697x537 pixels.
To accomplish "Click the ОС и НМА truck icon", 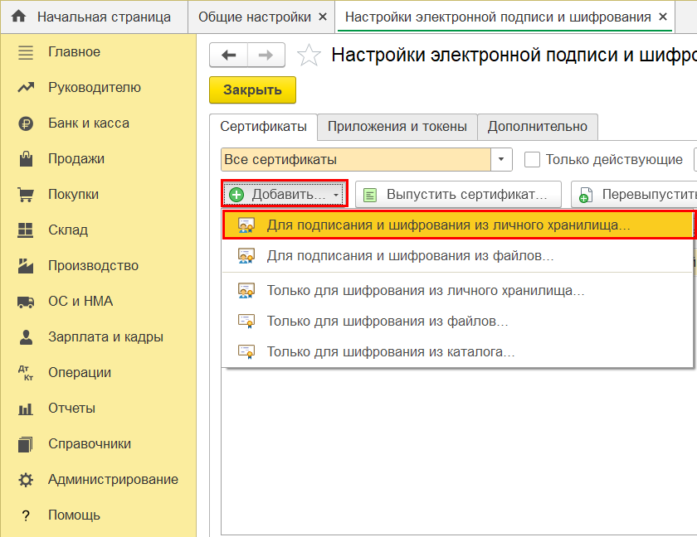I will pyautogui.click(x=26, y=302).
